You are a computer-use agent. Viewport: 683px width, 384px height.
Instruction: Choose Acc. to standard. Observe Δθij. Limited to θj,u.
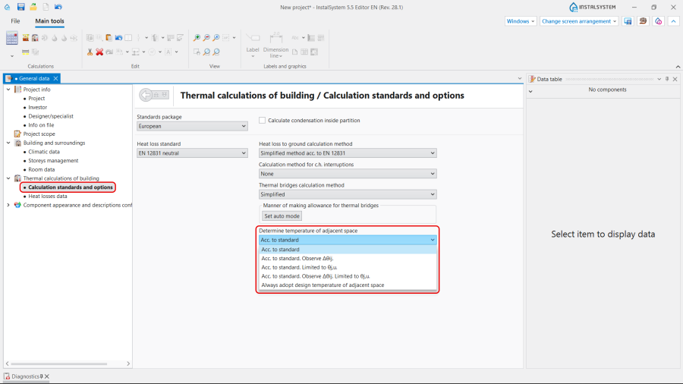coord(348,276)
